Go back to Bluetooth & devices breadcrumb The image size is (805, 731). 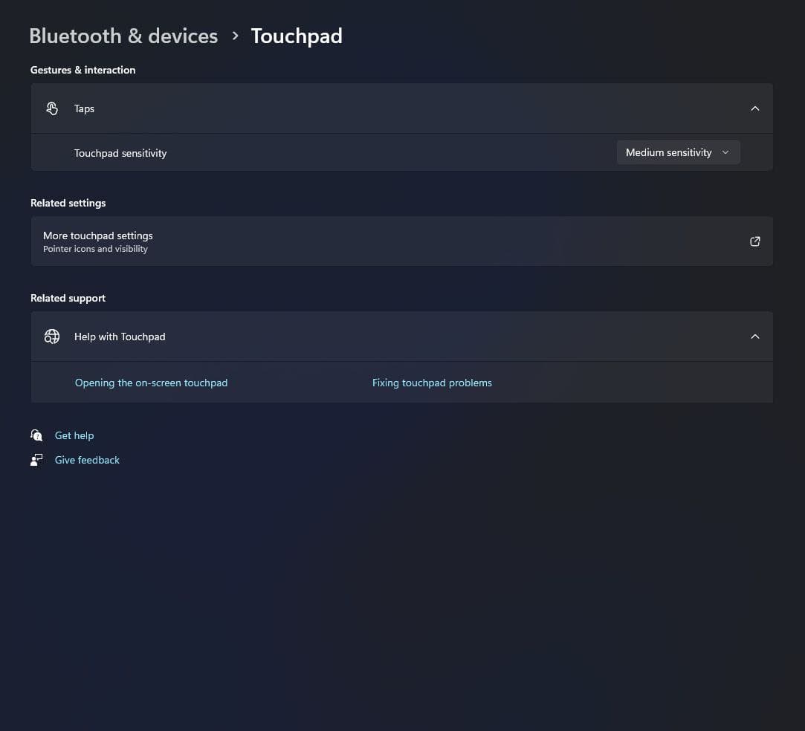pyautogui.click(x=123, y=36)
